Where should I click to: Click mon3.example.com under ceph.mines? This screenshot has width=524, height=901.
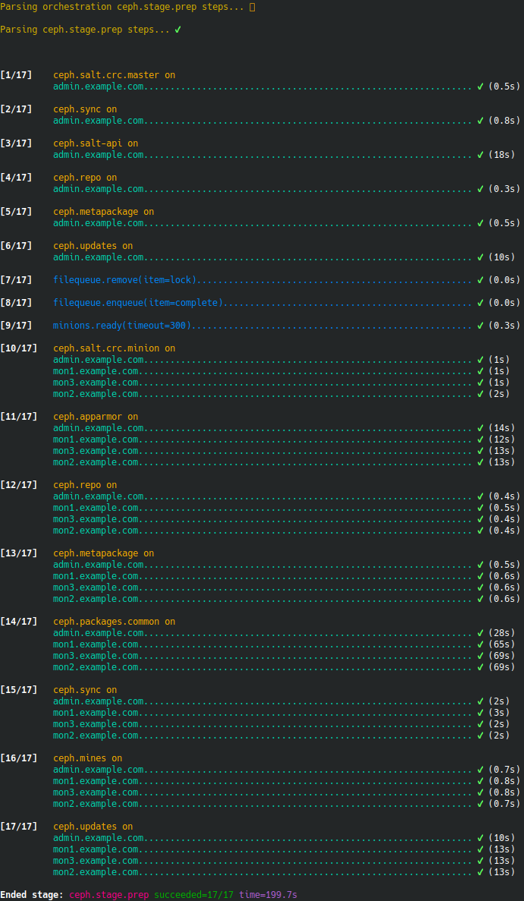pos(96,792)
